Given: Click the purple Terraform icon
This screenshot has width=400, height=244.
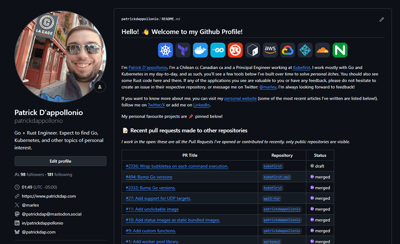Looking at the screenshot, I should (183, 50).
